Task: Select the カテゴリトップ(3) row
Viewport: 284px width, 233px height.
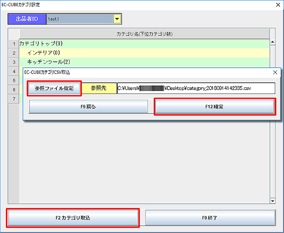Action: 144,43
